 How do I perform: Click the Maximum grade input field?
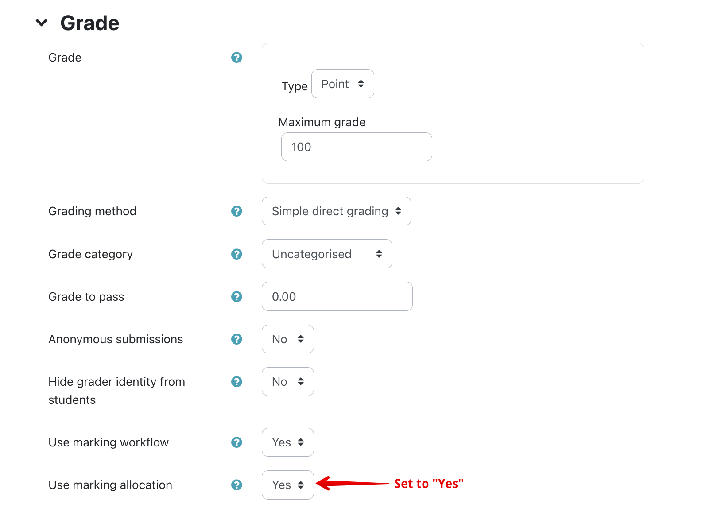pos(356,147)
